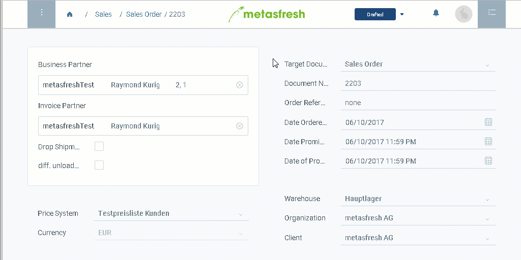Open the side list panel icon
The height and width of the screenshot is (260, 521).
point(492,14)
